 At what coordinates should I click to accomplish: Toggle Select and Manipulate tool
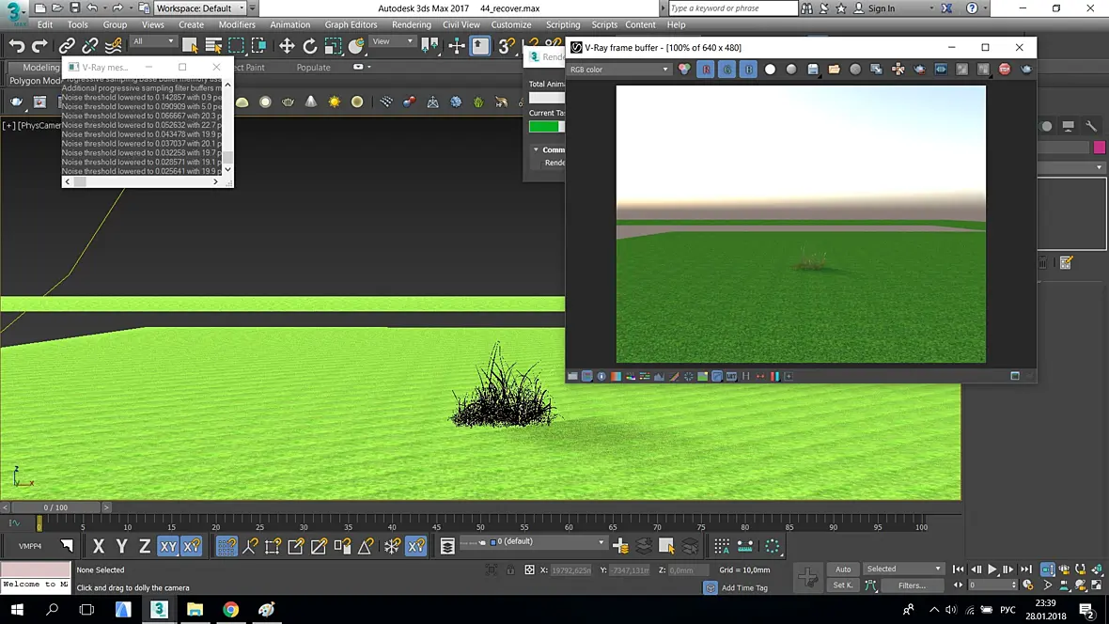pos(457,46)
